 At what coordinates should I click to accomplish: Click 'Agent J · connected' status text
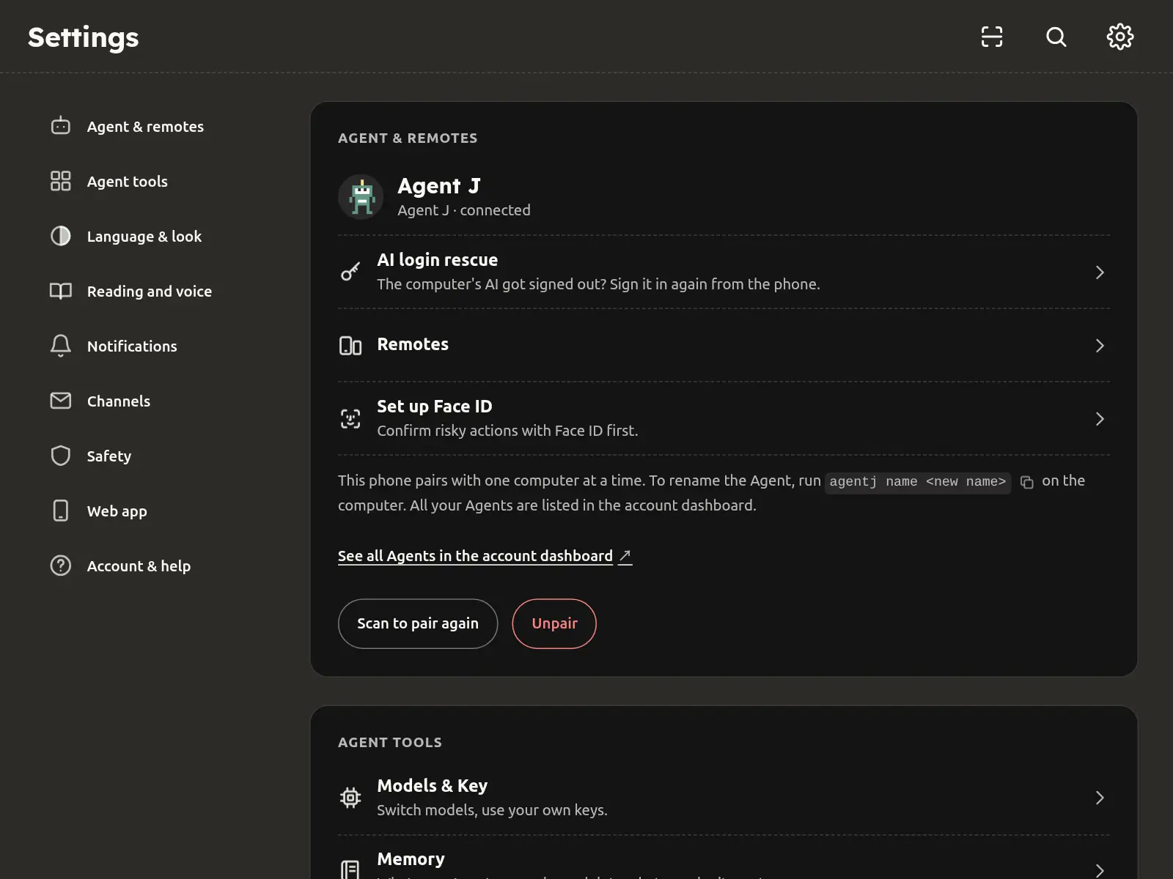pyautogui.click(x=464, y=210)
